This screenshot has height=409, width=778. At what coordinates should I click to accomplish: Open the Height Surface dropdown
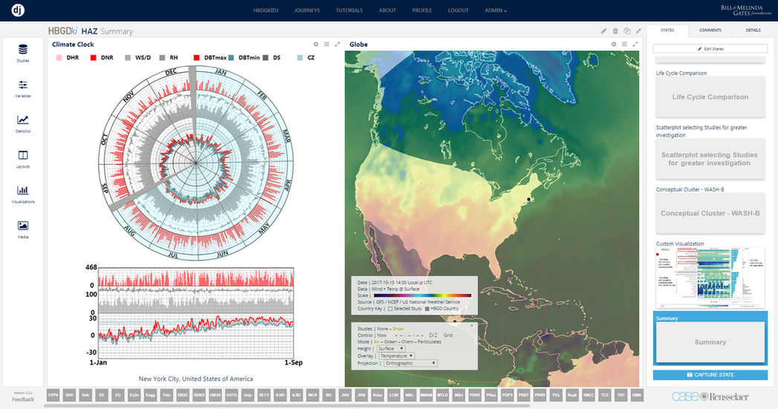tap(389, 349)
